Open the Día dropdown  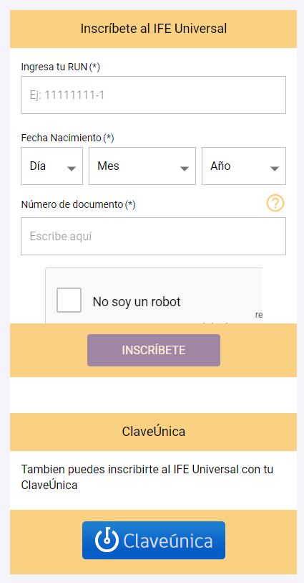(x=52, y=166)
